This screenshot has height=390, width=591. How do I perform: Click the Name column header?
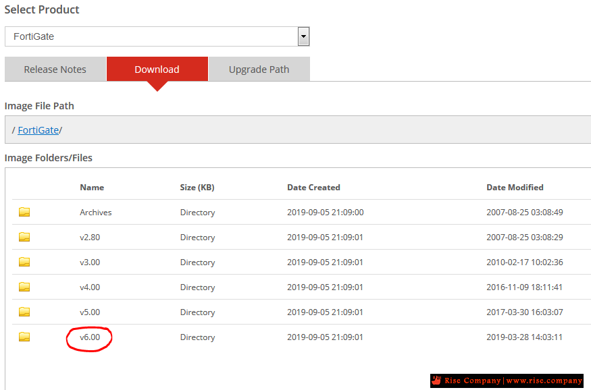tap(92, 188)
